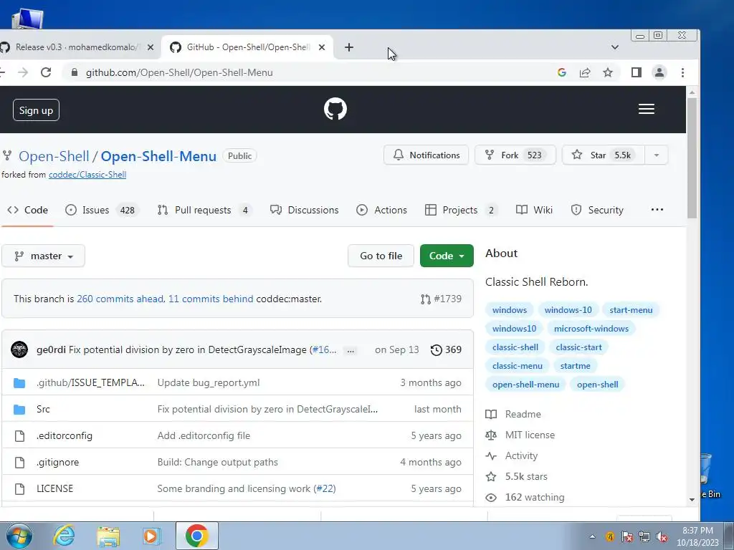This screenshot has height=550, width=734.
Task: Open the Actions tab
Action: 381,210
